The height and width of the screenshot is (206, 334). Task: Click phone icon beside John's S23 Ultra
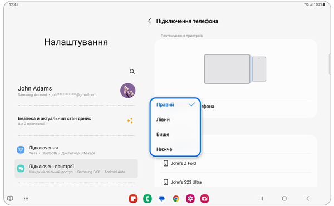[x=165, y=182]
